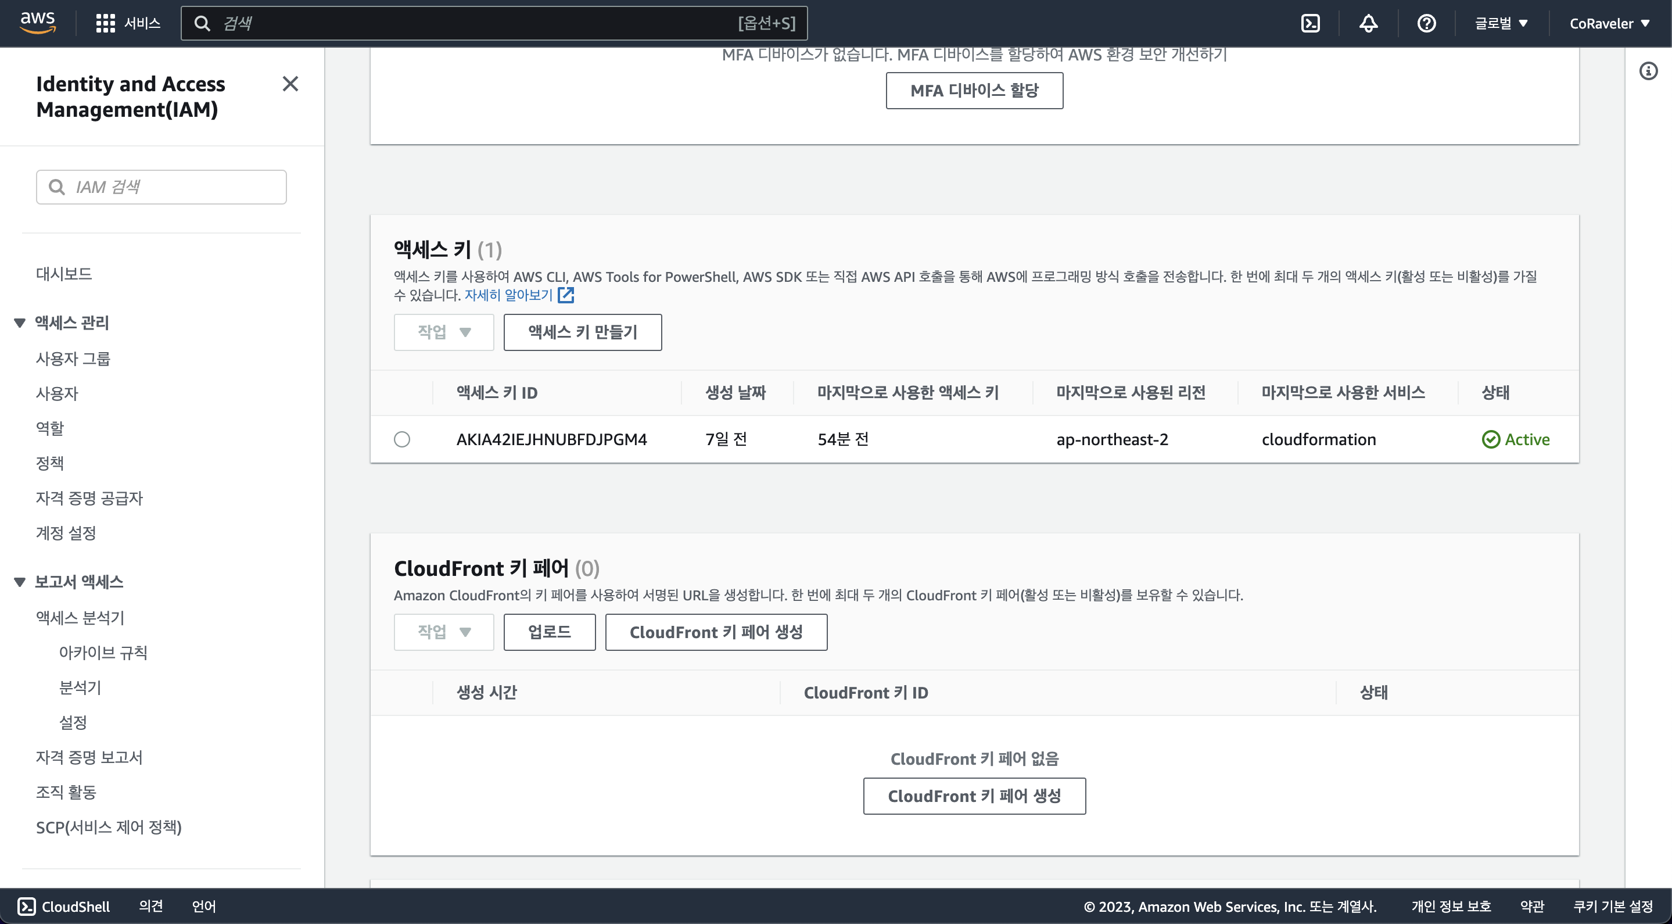Click 액세스 키 만들기 button

point(582,332)
